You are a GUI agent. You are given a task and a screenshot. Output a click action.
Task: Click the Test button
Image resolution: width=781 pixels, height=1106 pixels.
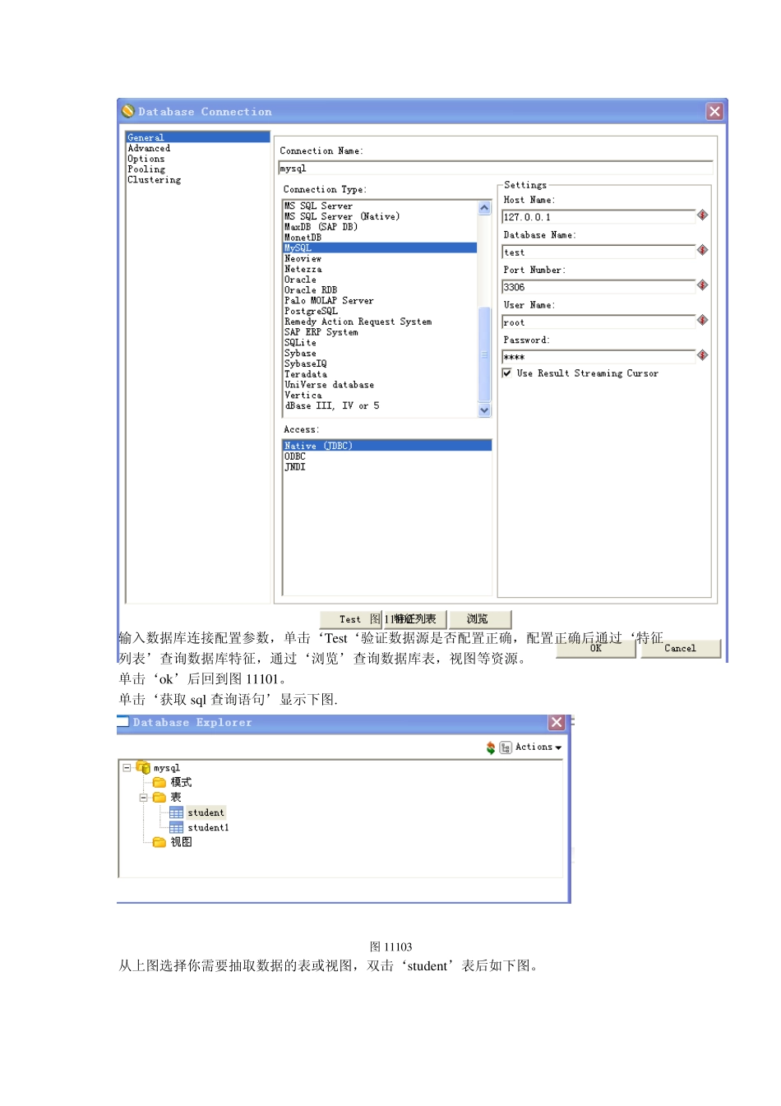pos(350,619)
